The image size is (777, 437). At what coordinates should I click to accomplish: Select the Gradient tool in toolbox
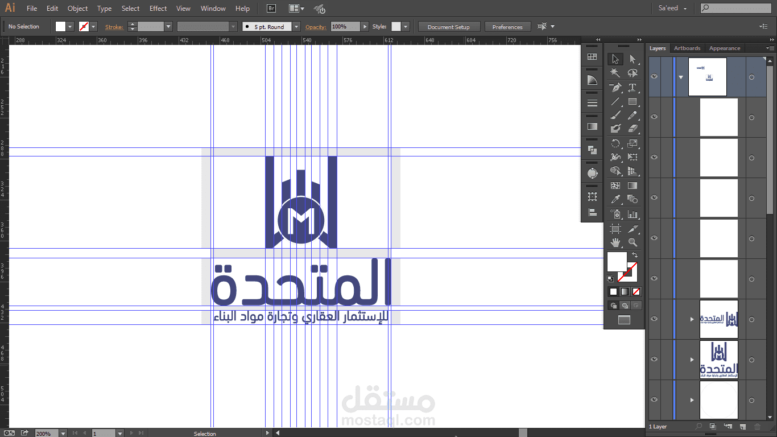[x=633, y=185]
